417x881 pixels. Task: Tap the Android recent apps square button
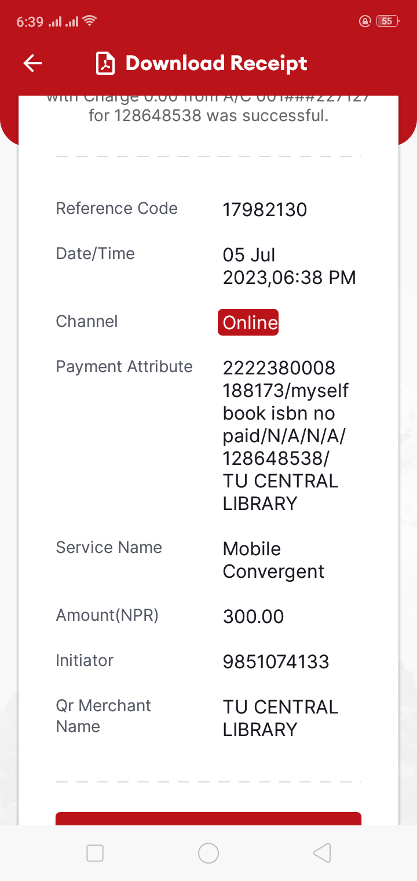[x=94, y=853]
